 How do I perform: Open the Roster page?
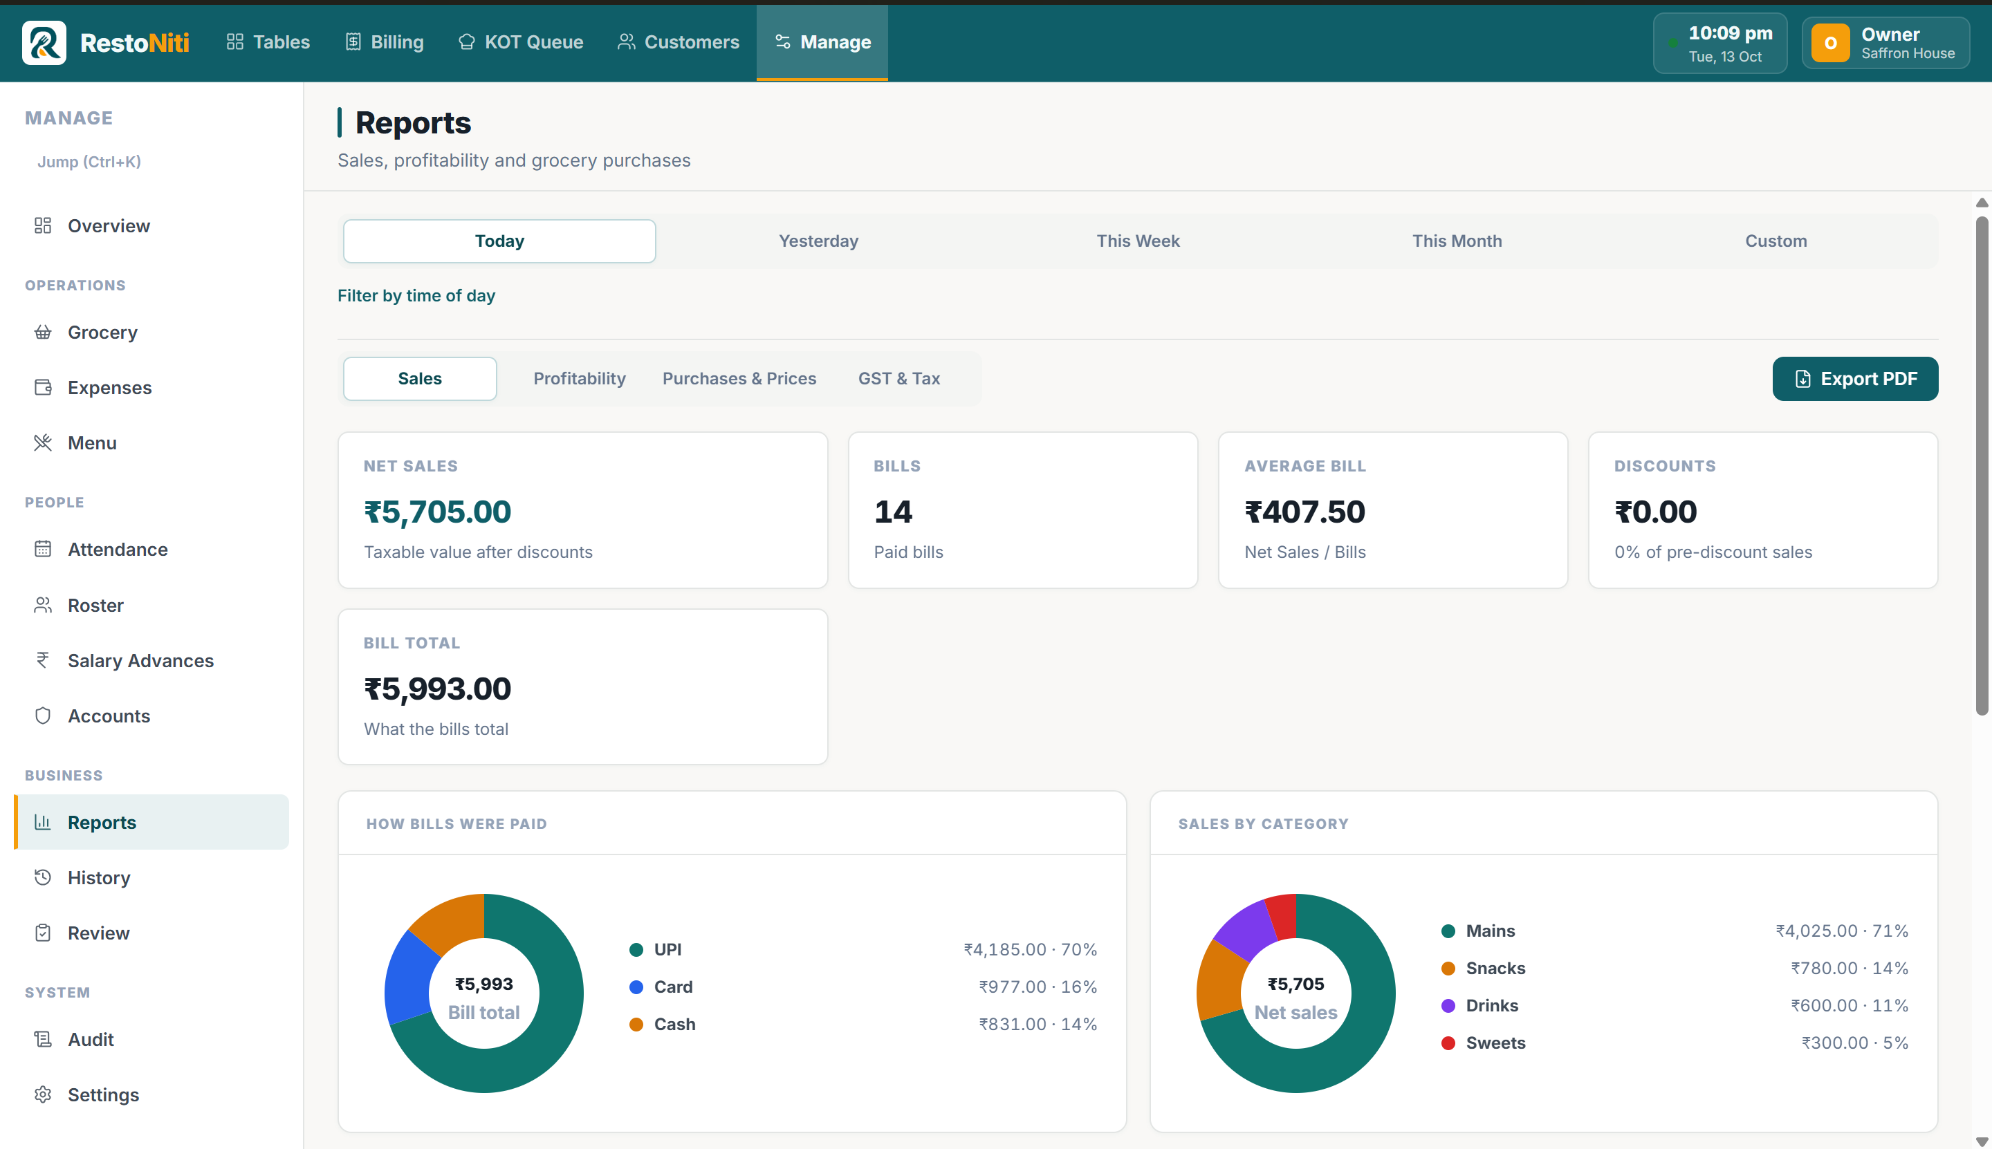click(x=151, y=606)
